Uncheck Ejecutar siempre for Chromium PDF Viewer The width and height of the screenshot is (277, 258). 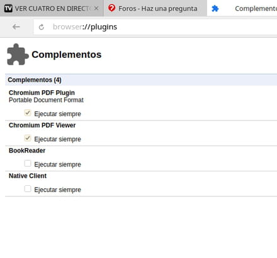[x=28, y=138]
